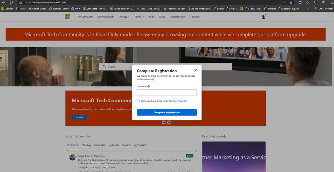The height and width of the screenshot is (172, 334).
Task: Open the Freebies bookmarks folder
Action: (270, 9)
